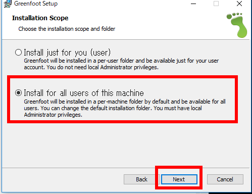
Task: Click the green Greenfoot footprint logo
Action: (x=237, y=25)
